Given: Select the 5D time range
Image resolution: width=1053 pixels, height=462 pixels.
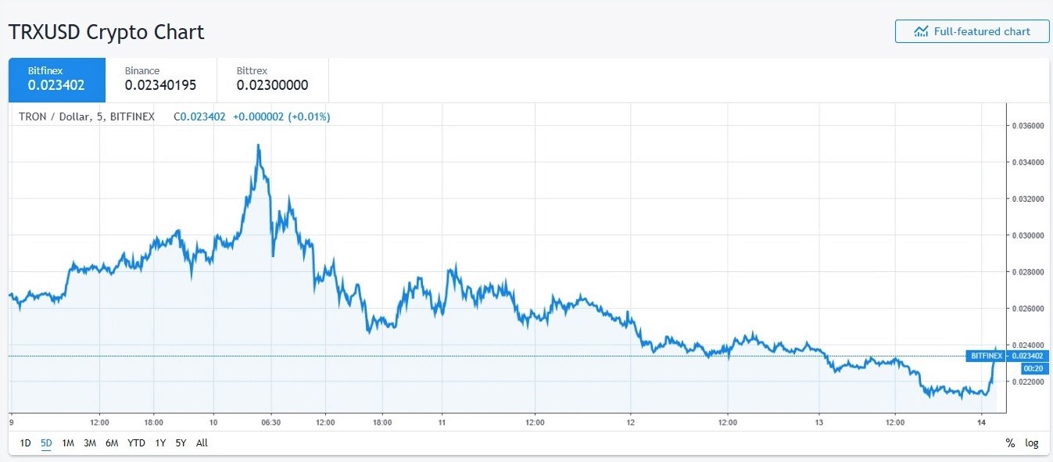Looking at the screenshot, I should point(46,443).
